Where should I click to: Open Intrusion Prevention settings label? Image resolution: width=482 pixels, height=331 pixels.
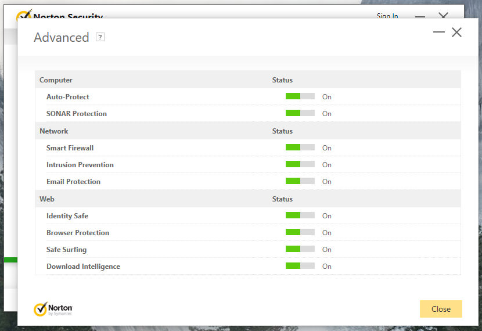coord(80,165)
